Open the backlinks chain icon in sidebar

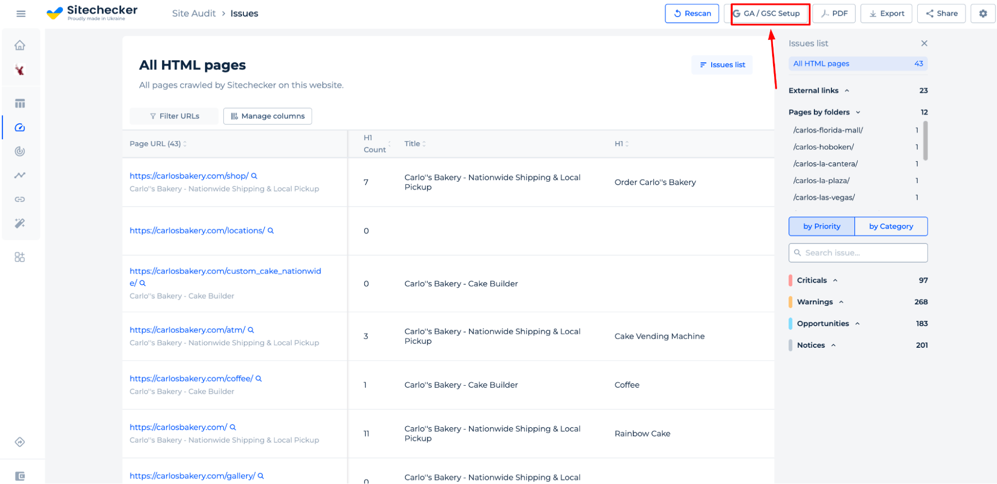[20, 199]
